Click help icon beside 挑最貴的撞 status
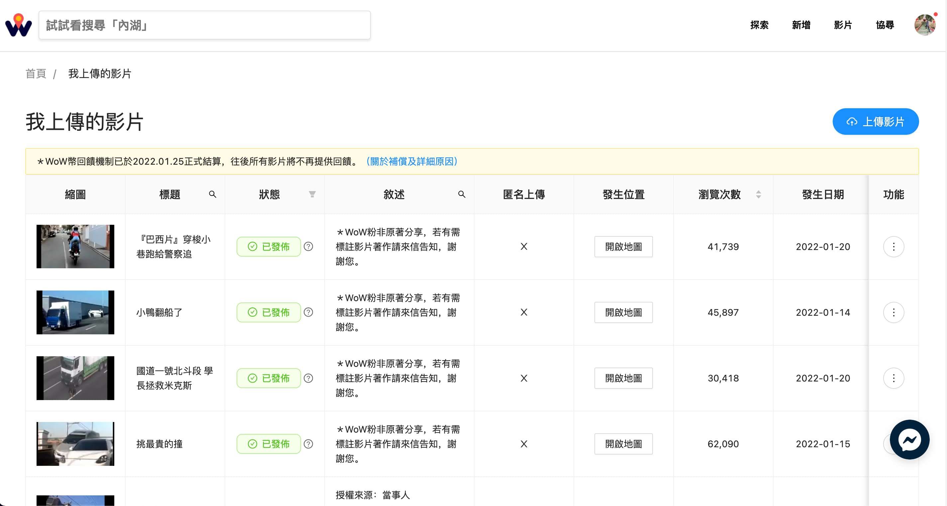Image resolution: width=947 pixels, height=506 pixels. coord(308,444)
